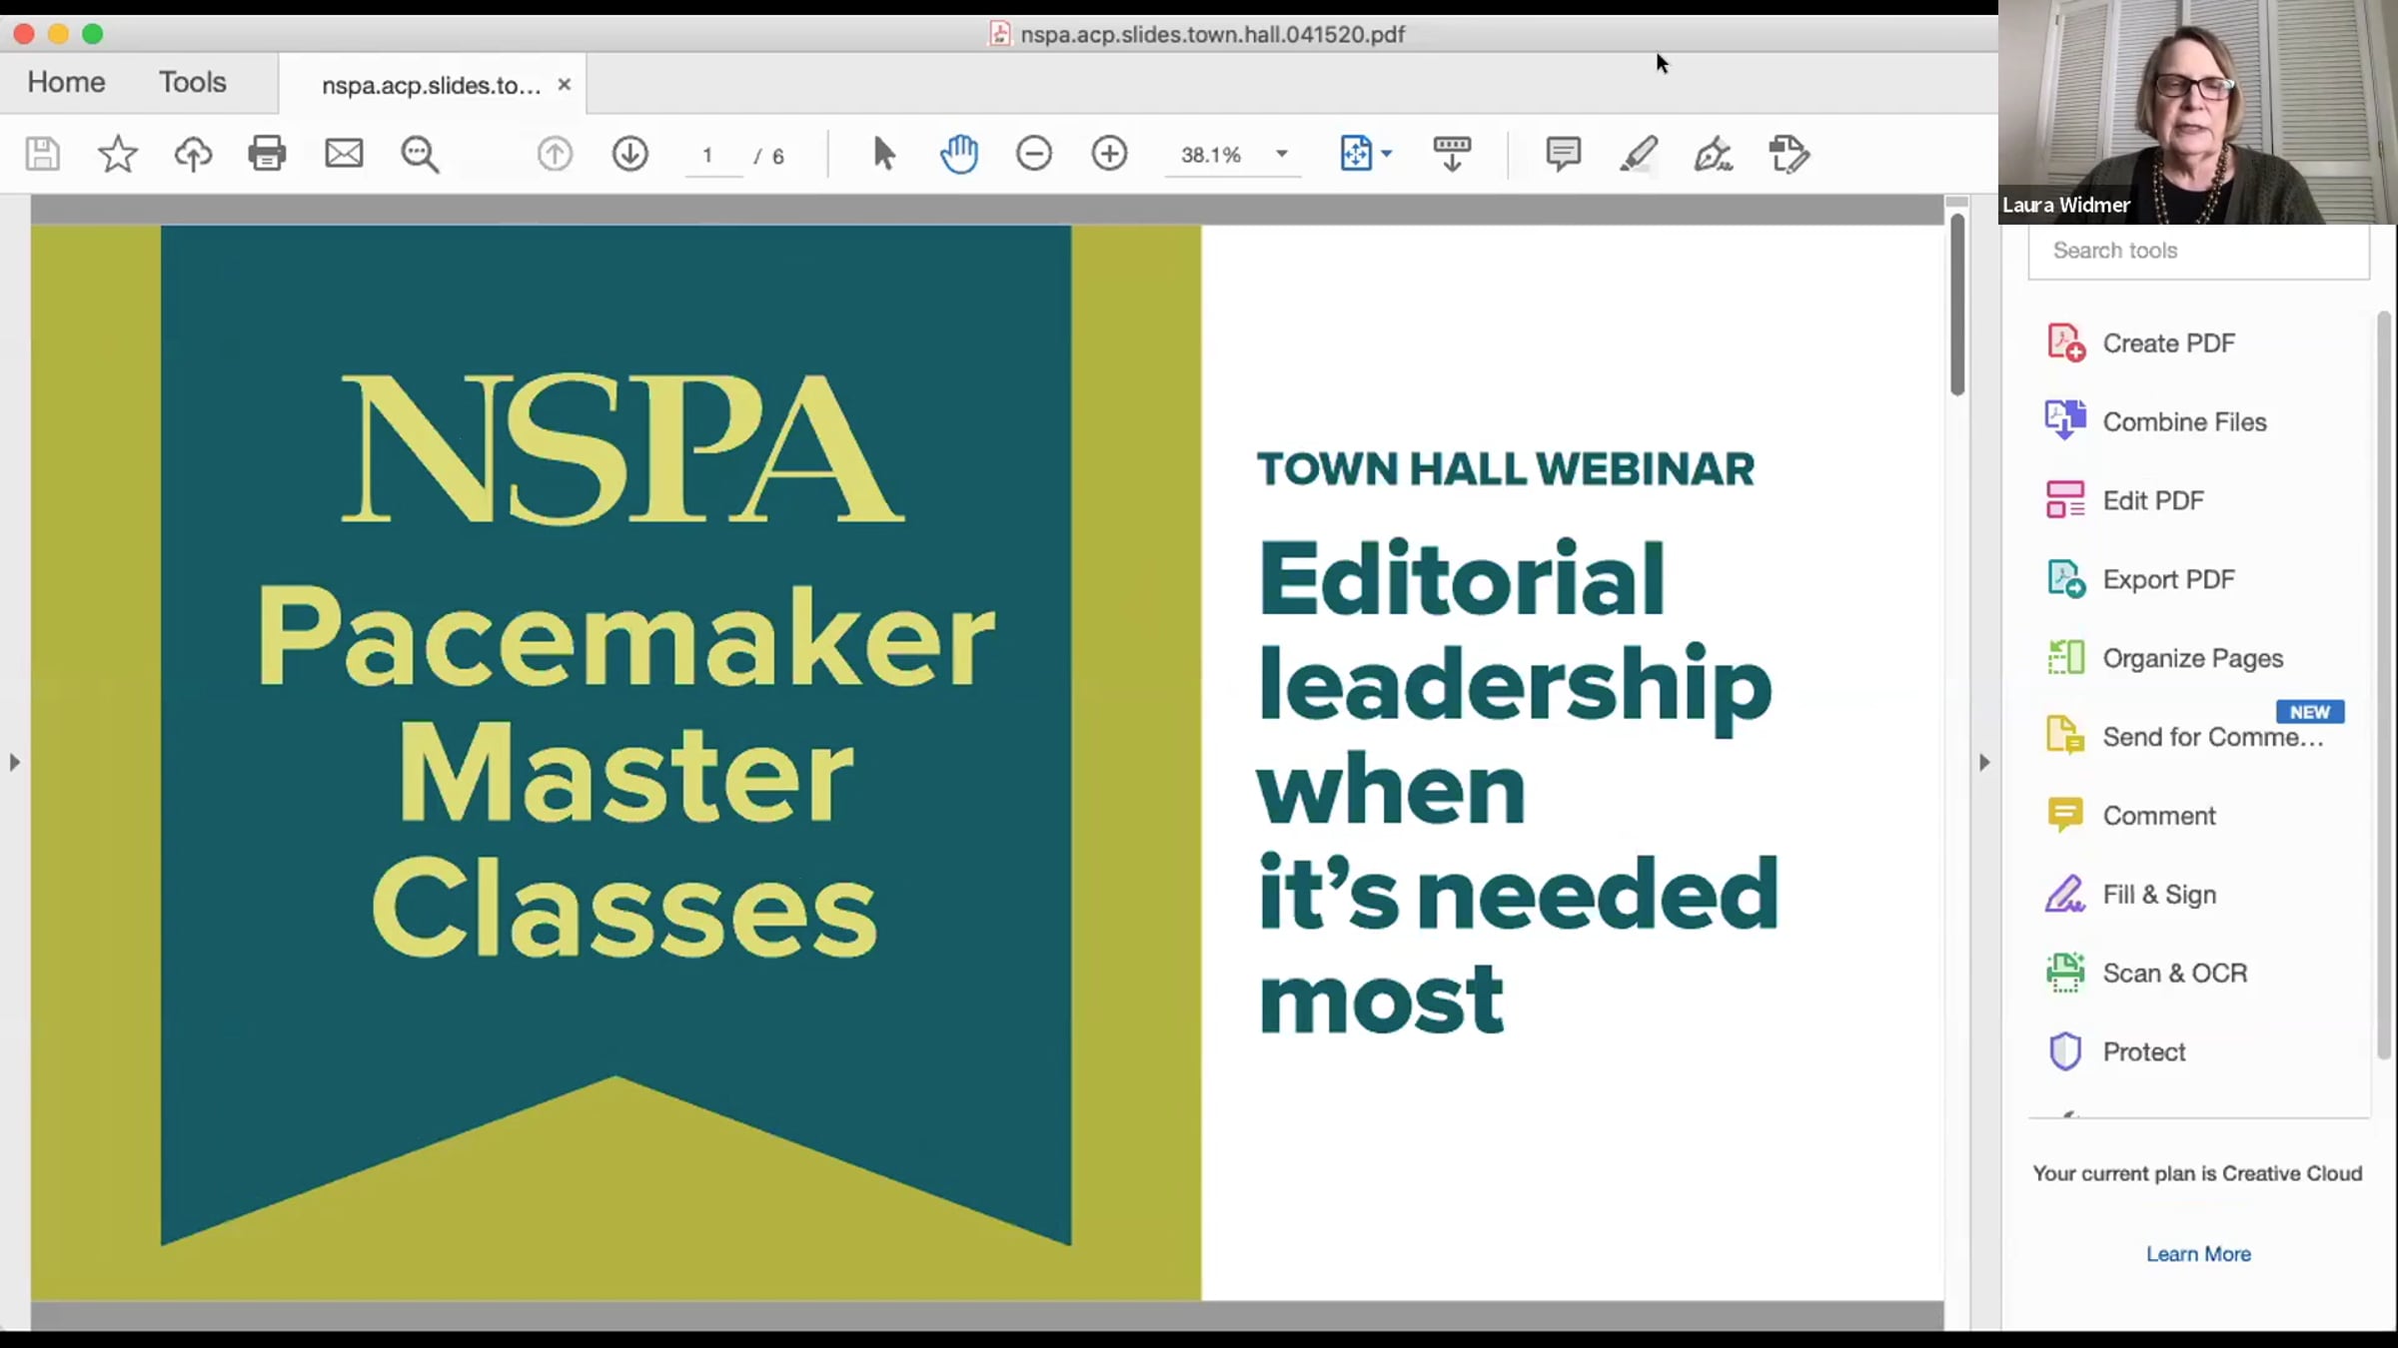Click the yellow minimize window button

pyautogui.click(x=58, y=34)
